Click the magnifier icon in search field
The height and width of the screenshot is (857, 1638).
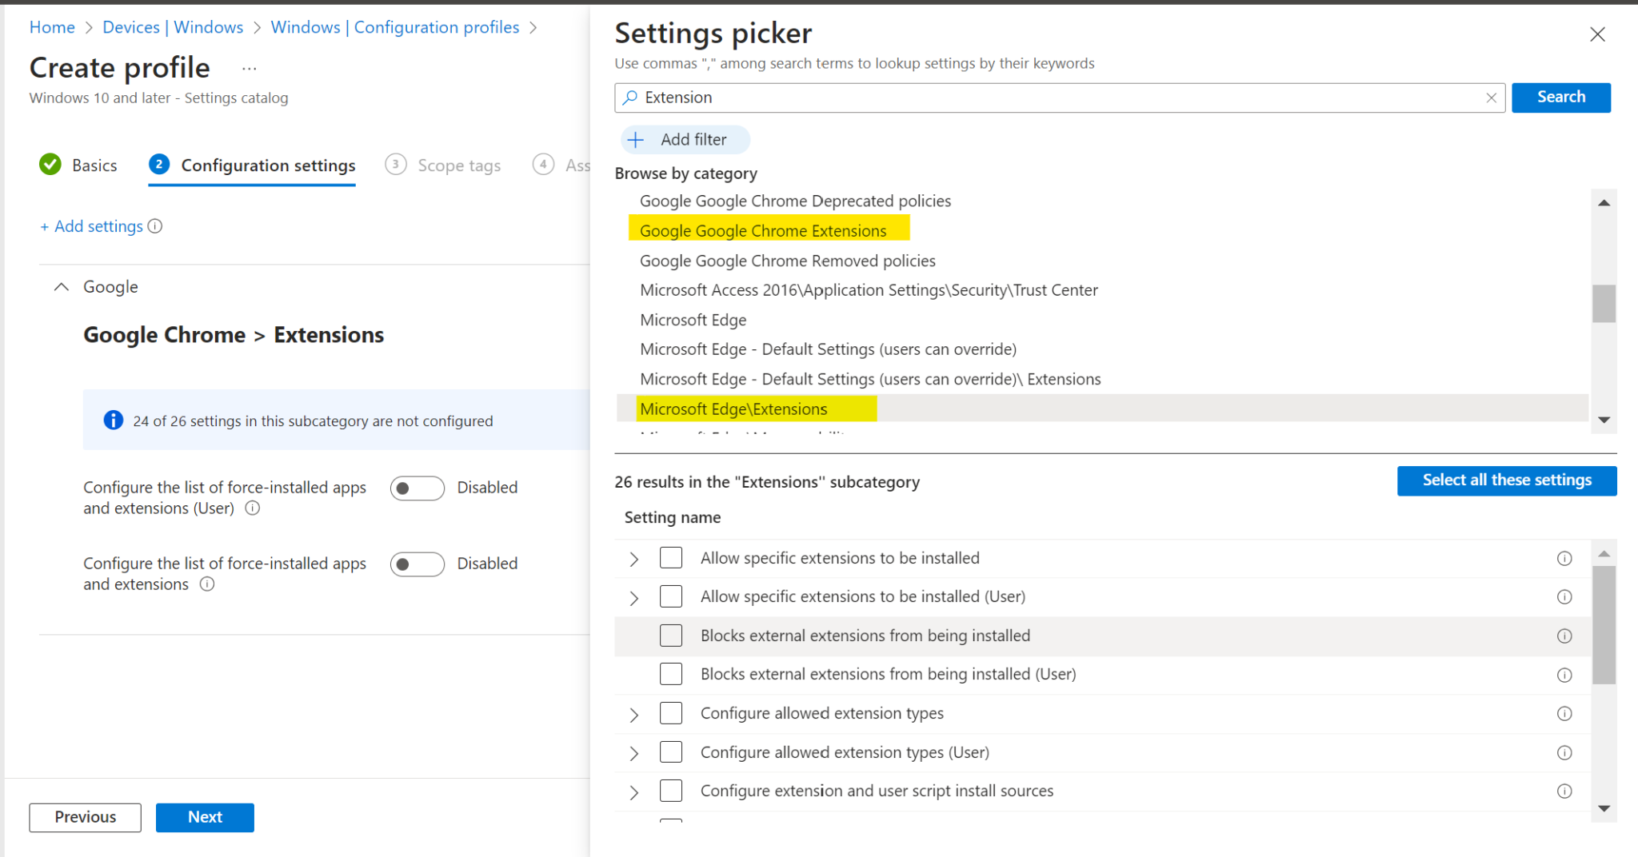[x=630, y=98]
